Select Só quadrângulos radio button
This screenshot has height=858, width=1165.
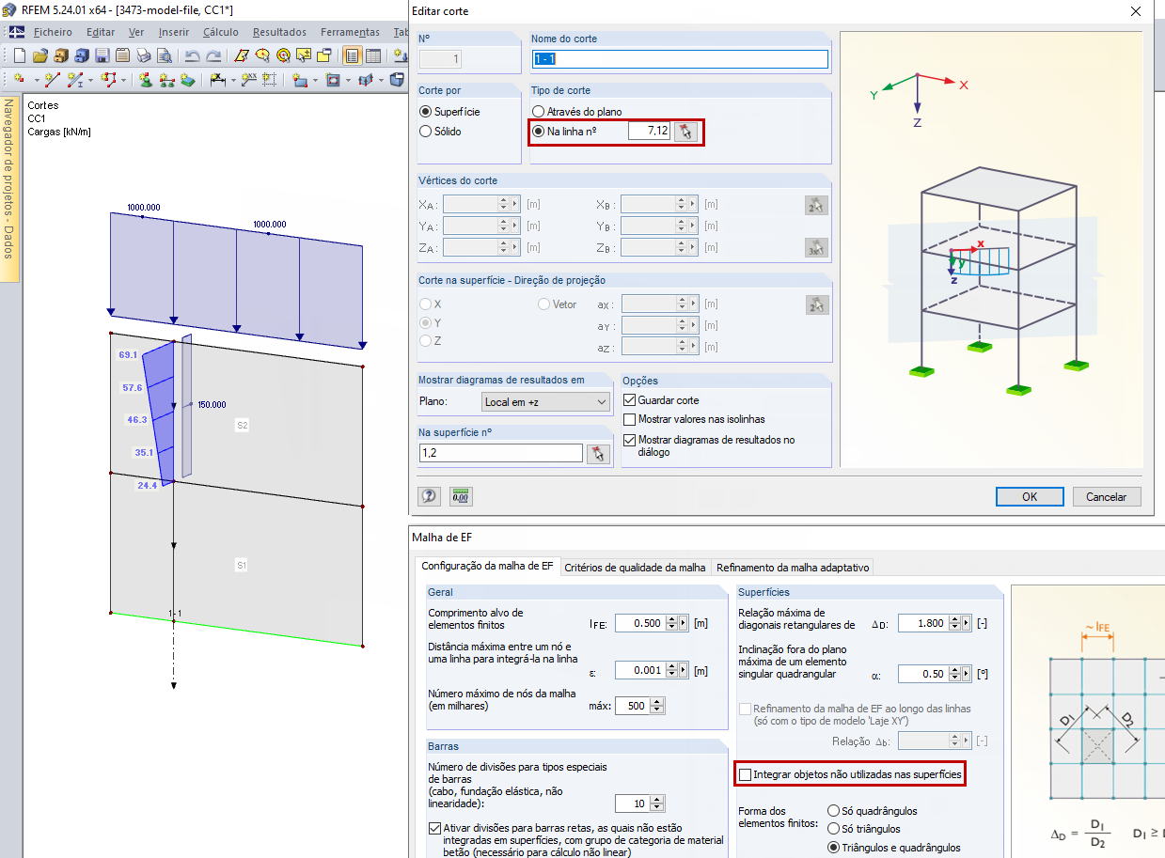(x=833, y=810)
